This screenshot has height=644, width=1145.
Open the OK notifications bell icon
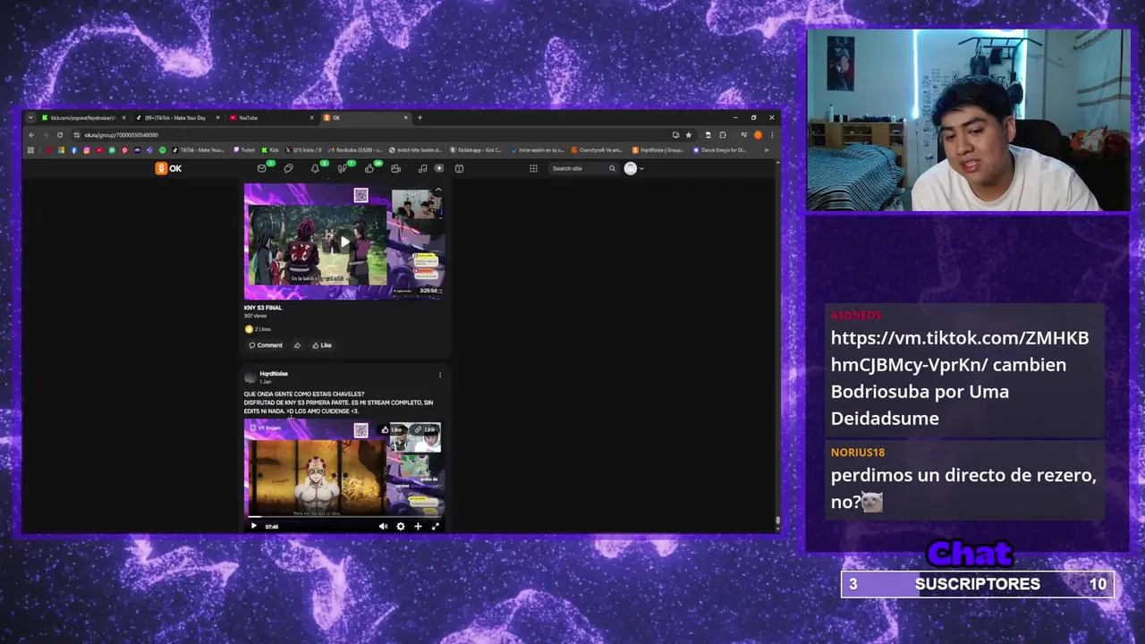point(315,168)
